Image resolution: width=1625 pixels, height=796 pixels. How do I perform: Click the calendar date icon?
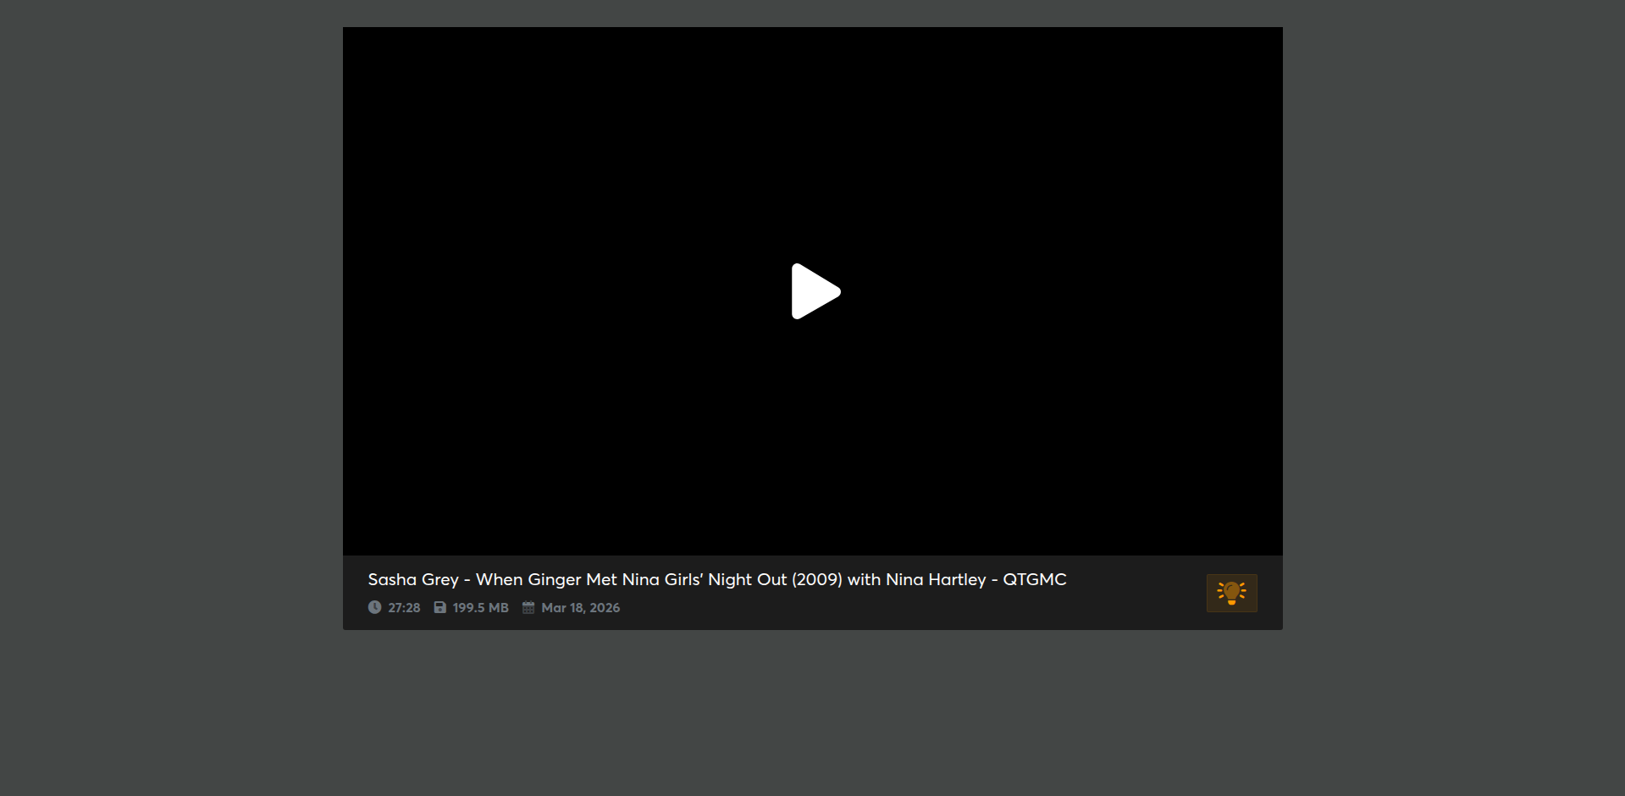(x=528, y=607)
